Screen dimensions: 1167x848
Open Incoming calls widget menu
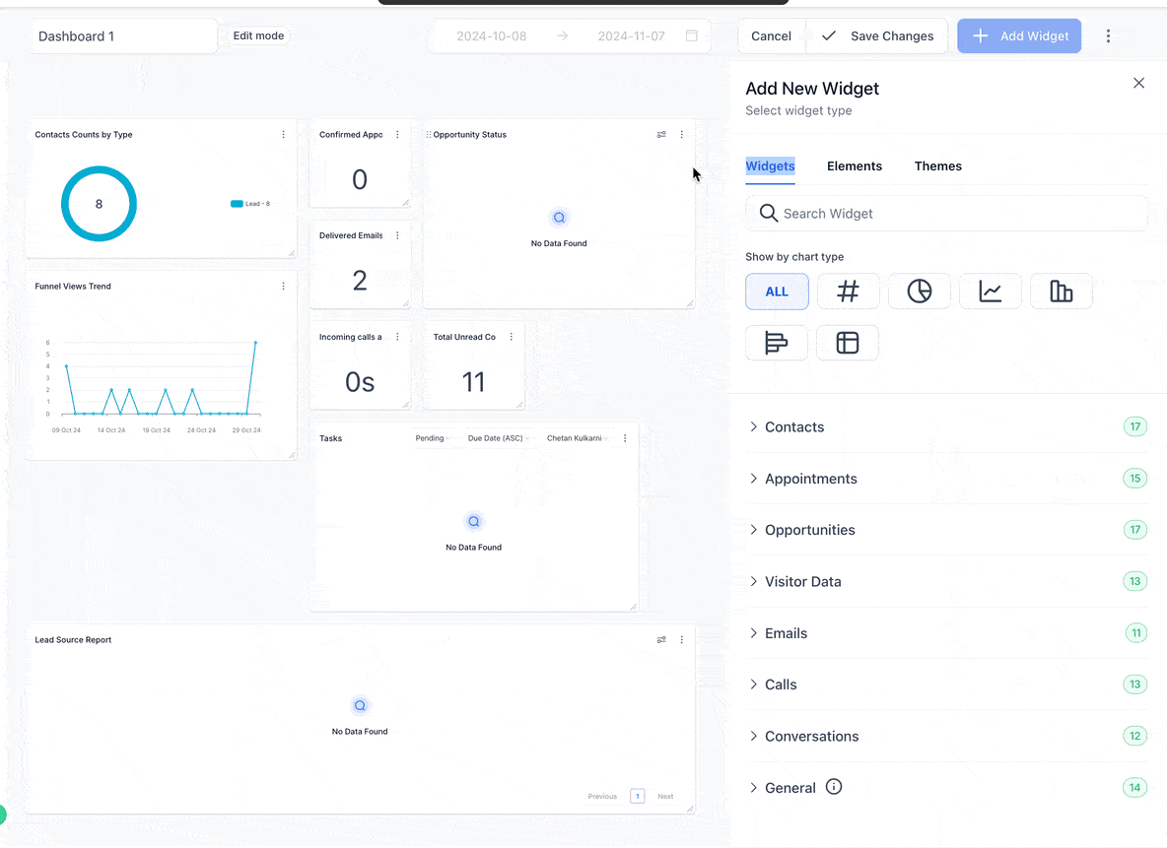397,337
